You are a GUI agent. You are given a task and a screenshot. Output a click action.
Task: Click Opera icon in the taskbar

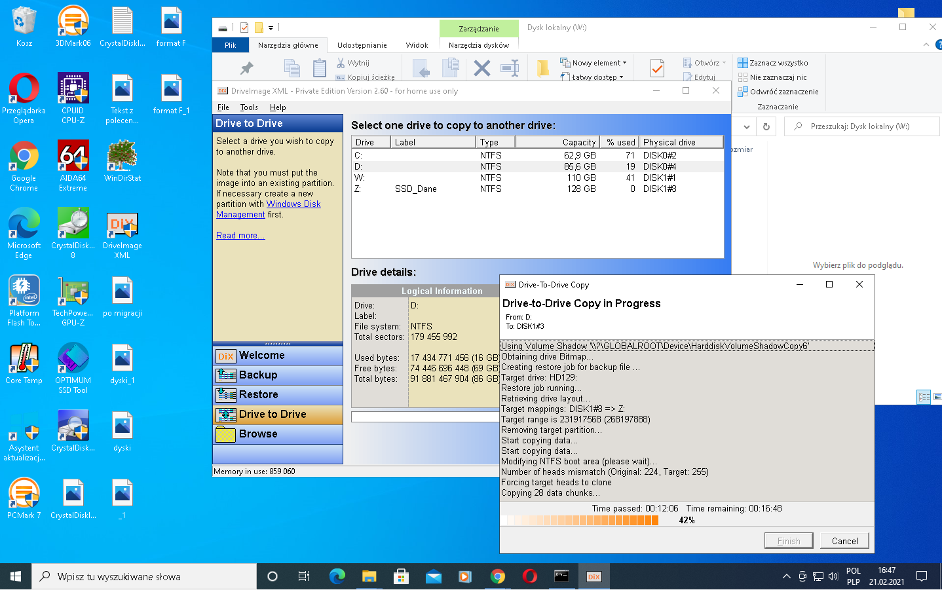tap(529, 576)
